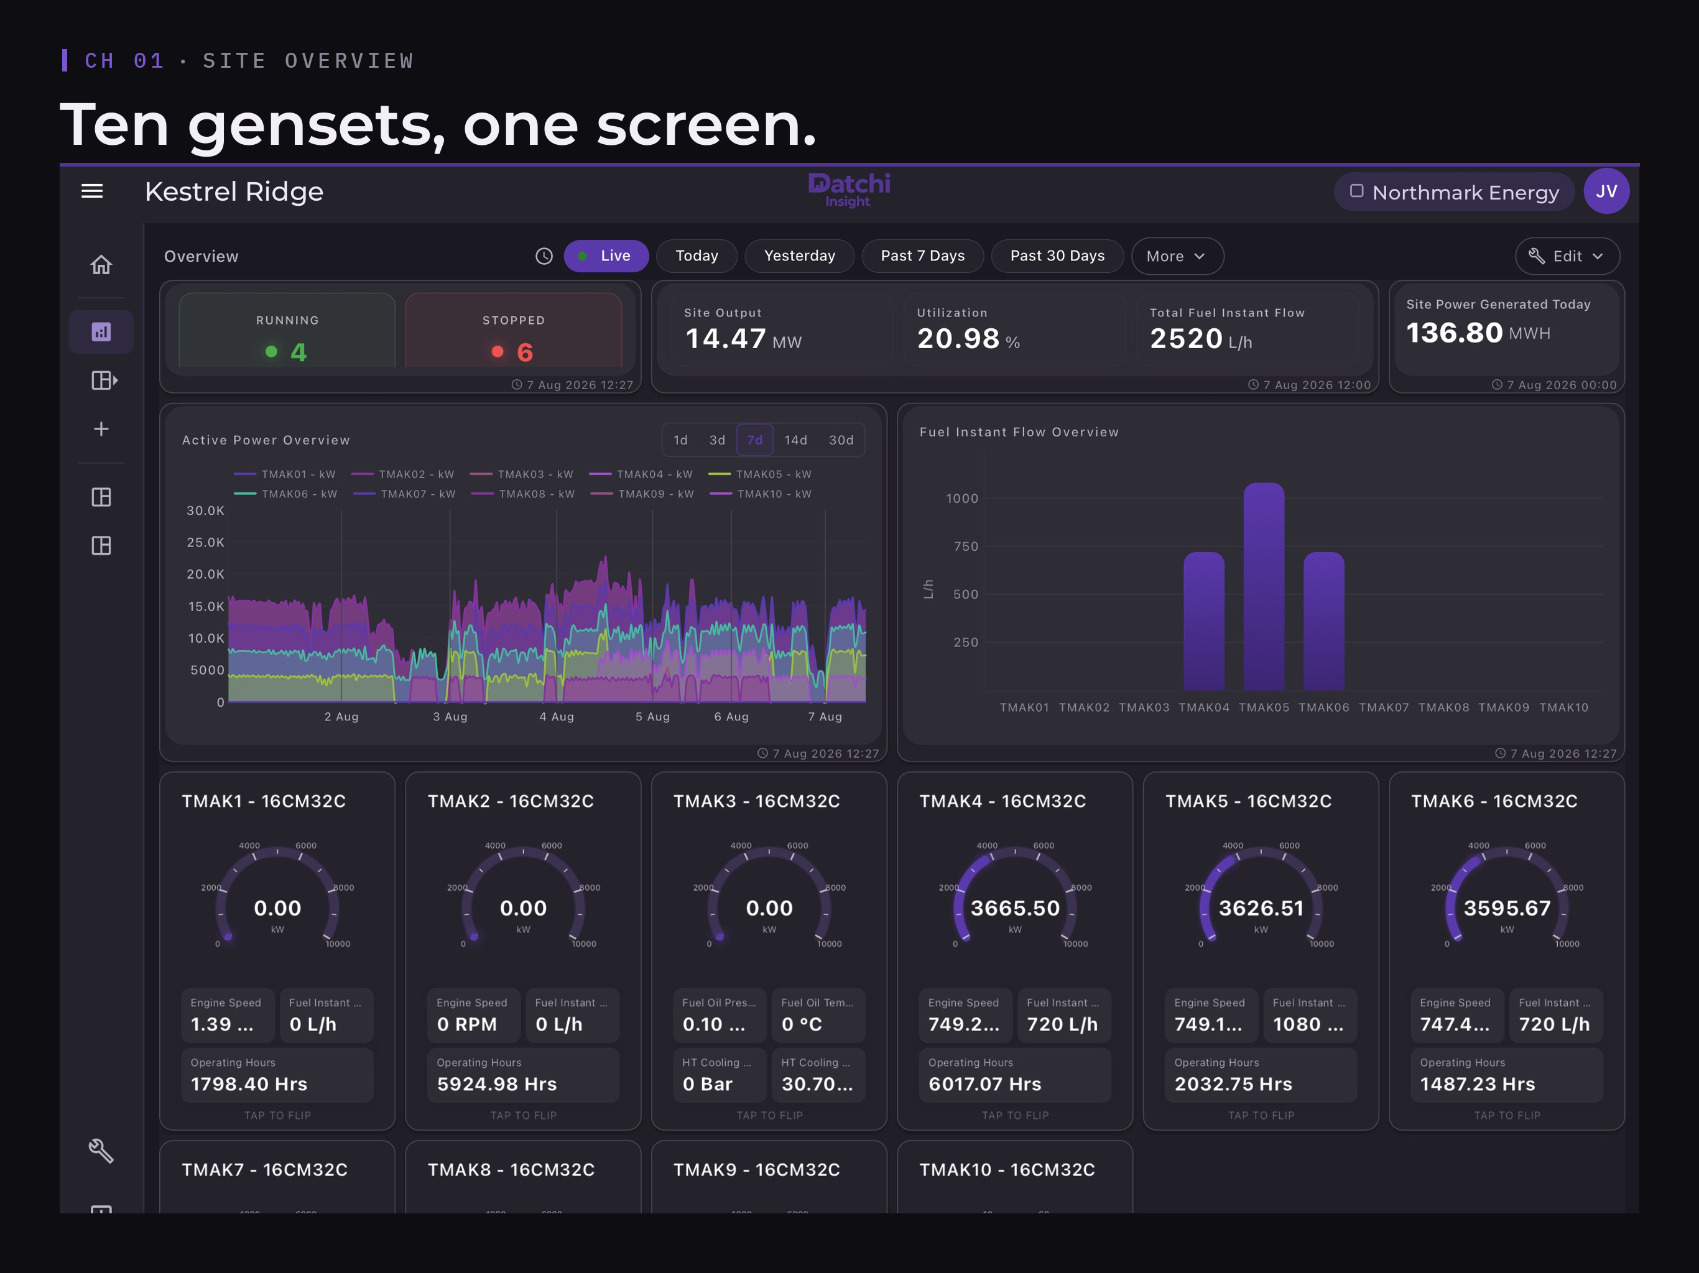
Task: Tap to flip the TMAK5 card
Action: (x=1261, y=1115)
